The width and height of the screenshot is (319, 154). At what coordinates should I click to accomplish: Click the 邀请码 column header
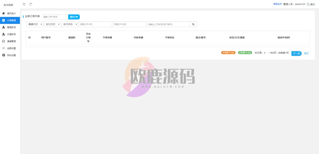(x=72, y=38)
